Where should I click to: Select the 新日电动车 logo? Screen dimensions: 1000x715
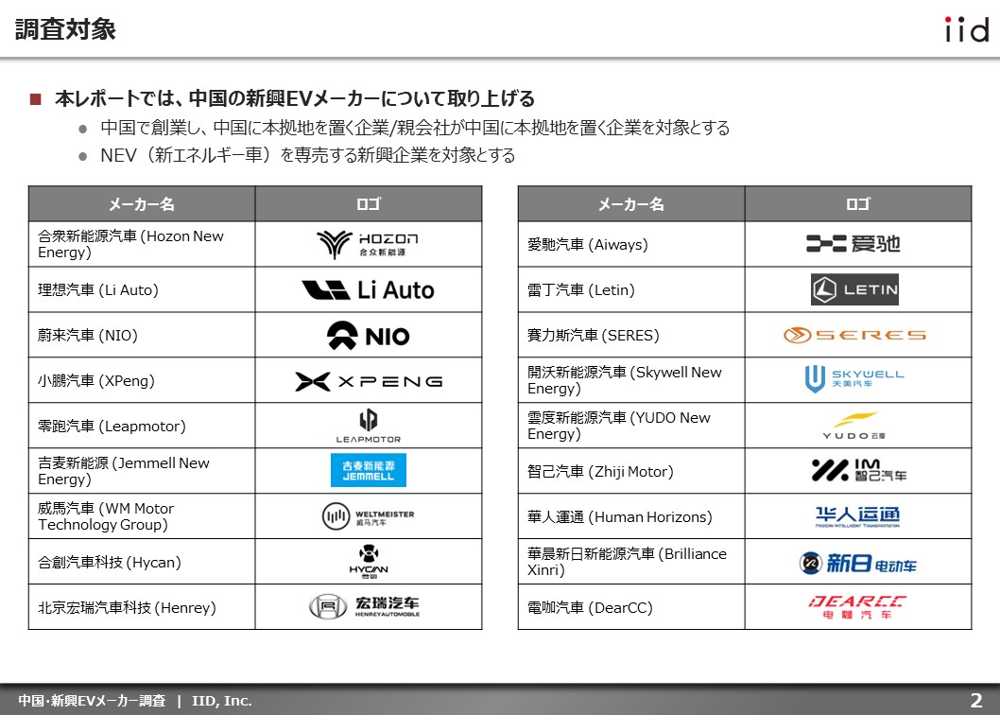click(x=858, y=563)
